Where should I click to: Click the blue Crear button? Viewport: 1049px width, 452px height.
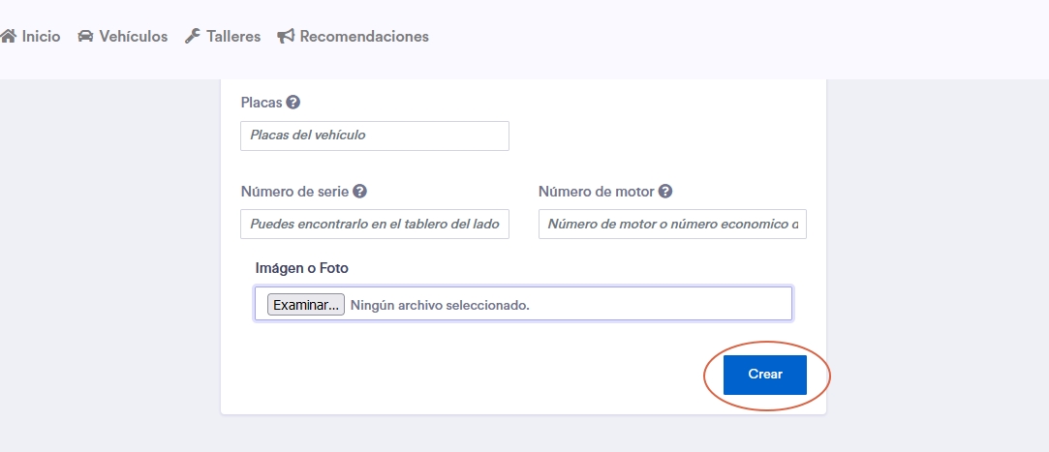[764, 375]
